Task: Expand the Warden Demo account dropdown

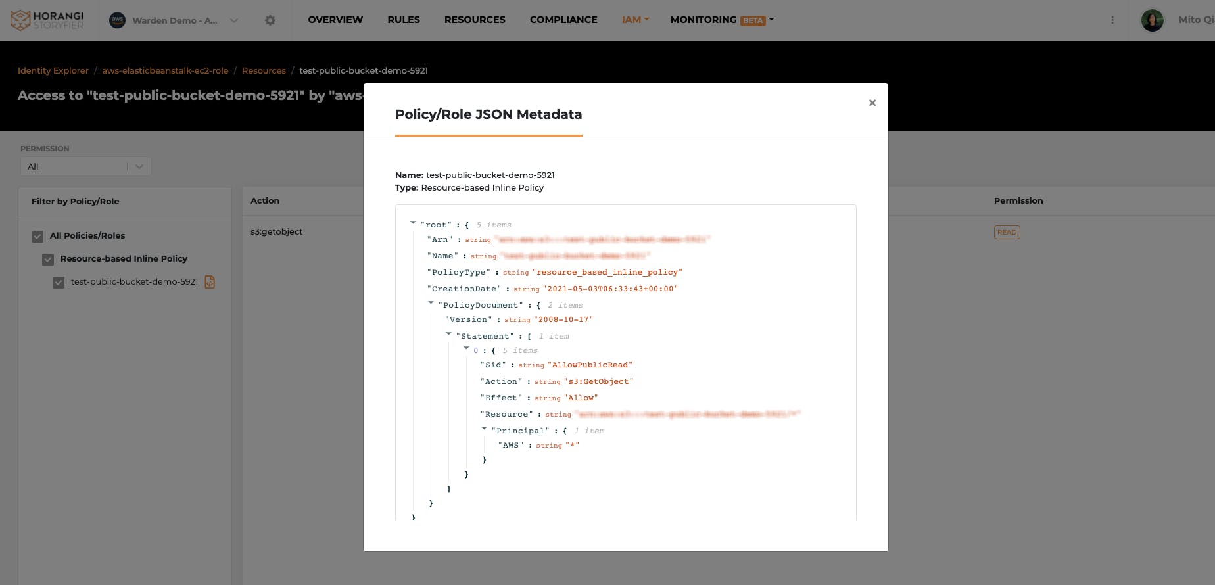Action: pos(233,20)
